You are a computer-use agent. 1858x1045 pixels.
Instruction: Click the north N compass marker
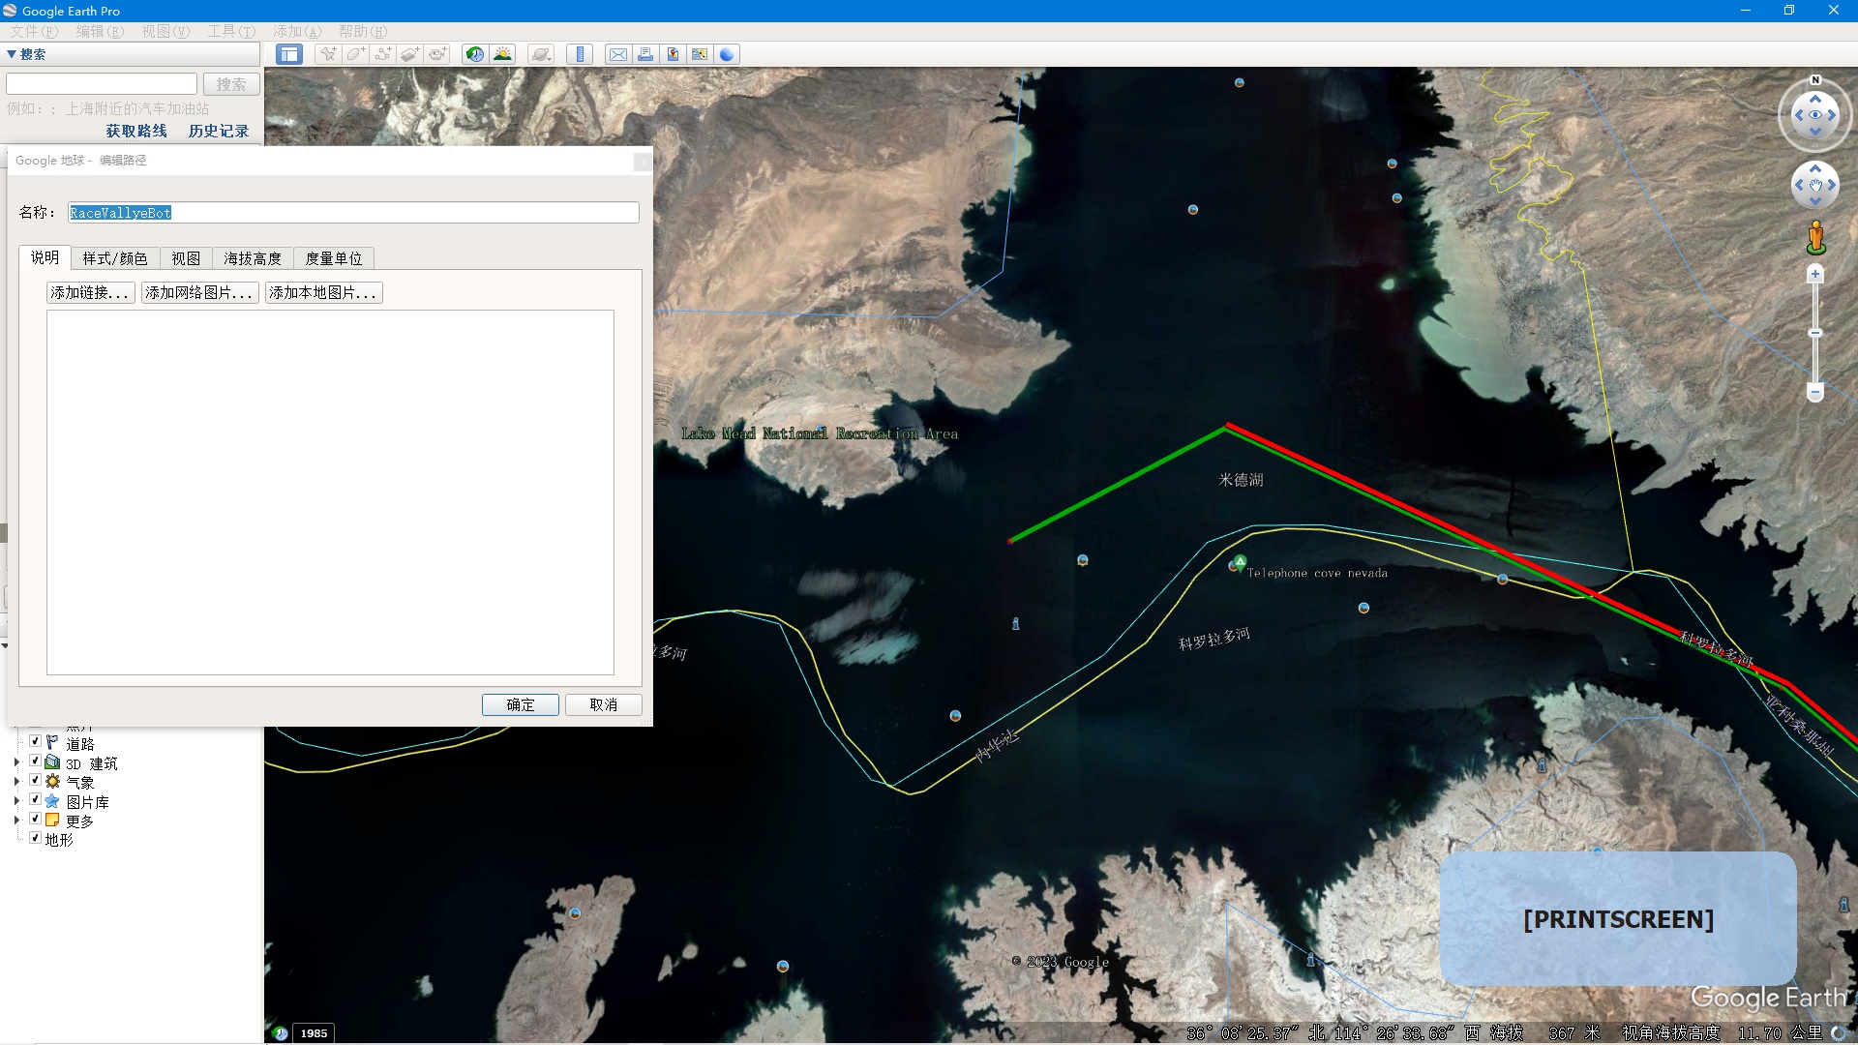(1815, 80)
